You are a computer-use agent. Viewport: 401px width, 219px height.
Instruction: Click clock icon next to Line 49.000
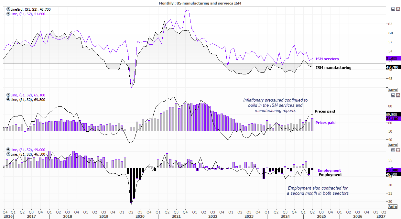(8, 150)
